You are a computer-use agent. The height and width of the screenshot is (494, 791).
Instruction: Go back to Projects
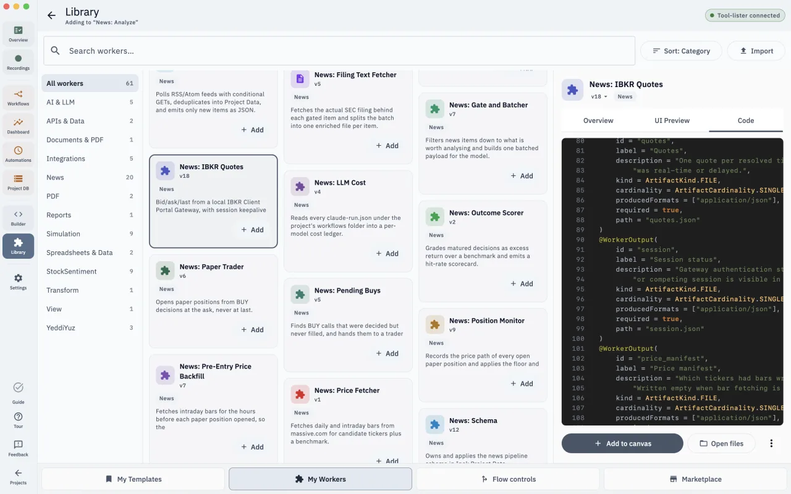(x=18, y=477)
